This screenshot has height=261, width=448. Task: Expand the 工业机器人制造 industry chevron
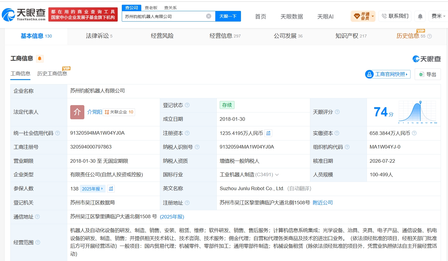[x=277, y=175]
